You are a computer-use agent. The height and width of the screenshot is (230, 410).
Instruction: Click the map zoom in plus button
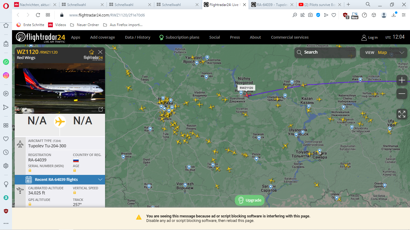402,80
